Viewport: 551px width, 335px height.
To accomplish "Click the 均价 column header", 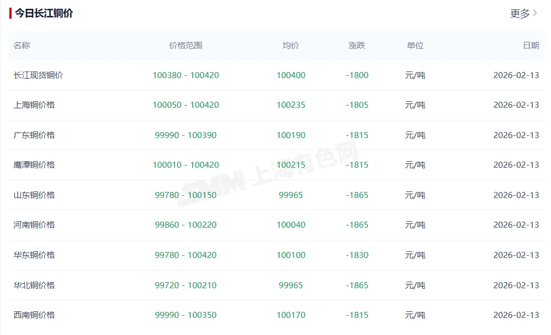I will (x=291, y=45).
